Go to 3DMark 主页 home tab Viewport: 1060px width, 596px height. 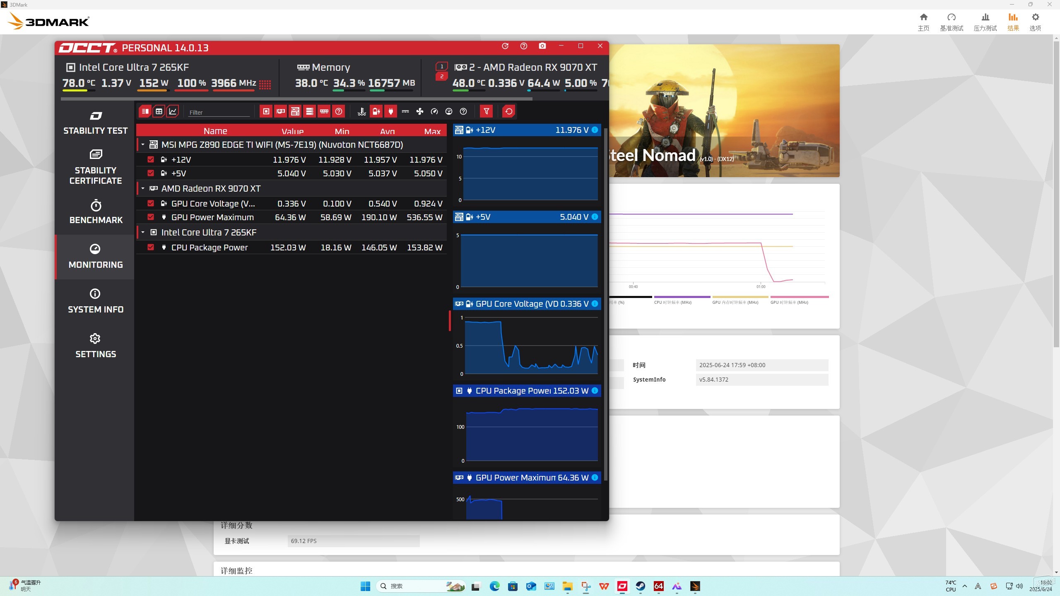pyautogui.click(x=923, y=22)
